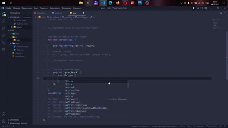Open the Выделение menu
Image resolution: width=228 pixels, height=128 pixels.
[x=27, y=8]
